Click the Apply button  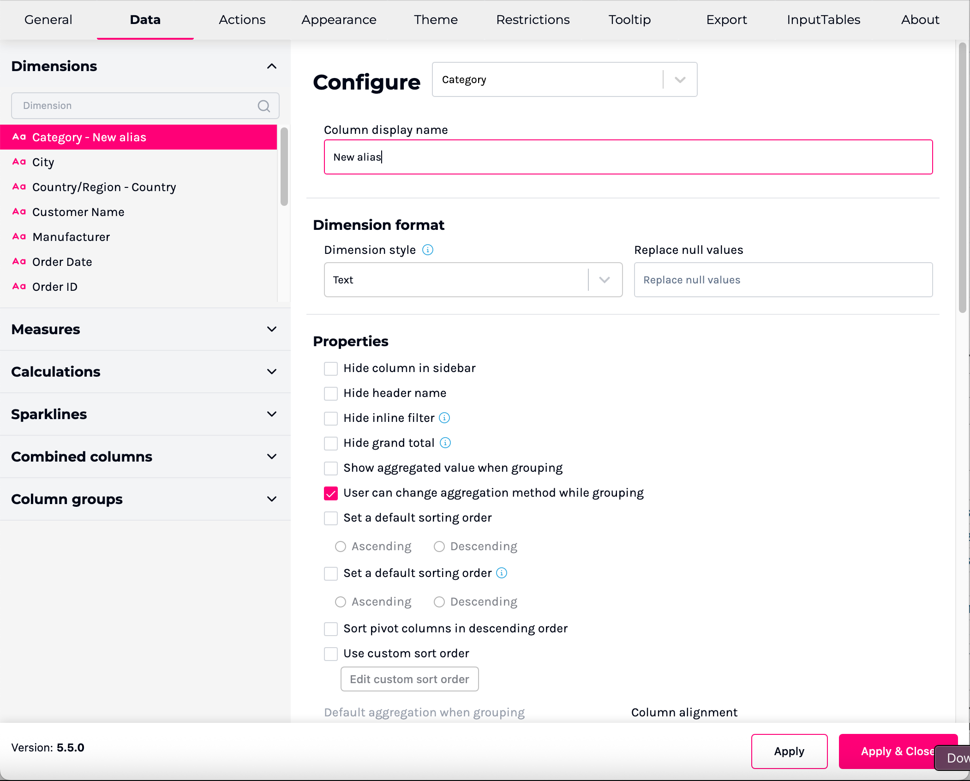[x=789, y=751]
